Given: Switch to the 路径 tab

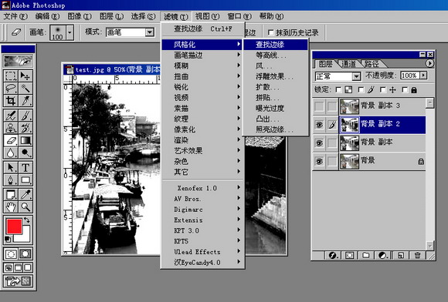Looking at the screenshot, I should pyautogui.click(x=371, y=64).
